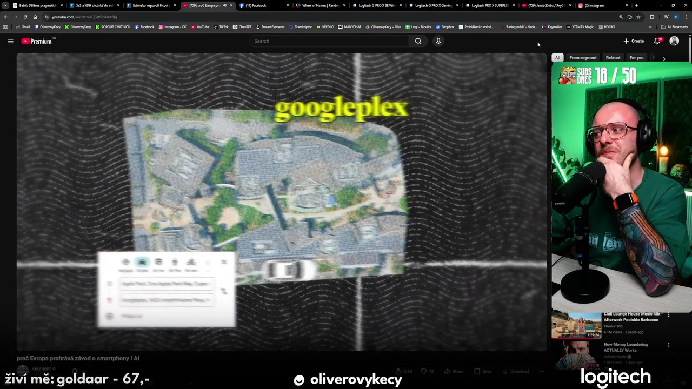This screenshot has width=692, height=389.
Task: Open the YouTube guide hamburger menu
Action: tap(10, 41)
